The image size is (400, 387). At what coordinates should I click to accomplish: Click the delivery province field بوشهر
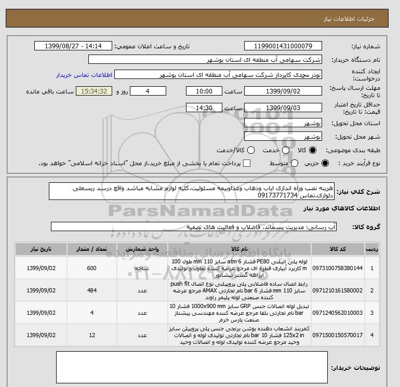[x=283, y=123]
